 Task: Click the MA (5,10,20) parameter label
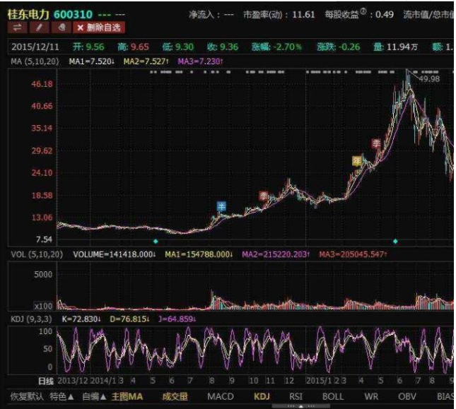pyautogui.click(x=35, y=61)
